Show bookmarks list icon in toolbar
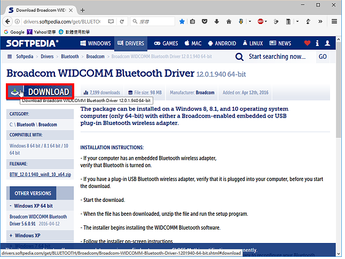Image resolution: width=345 pixels, height=259 pixels. [192, 21]
